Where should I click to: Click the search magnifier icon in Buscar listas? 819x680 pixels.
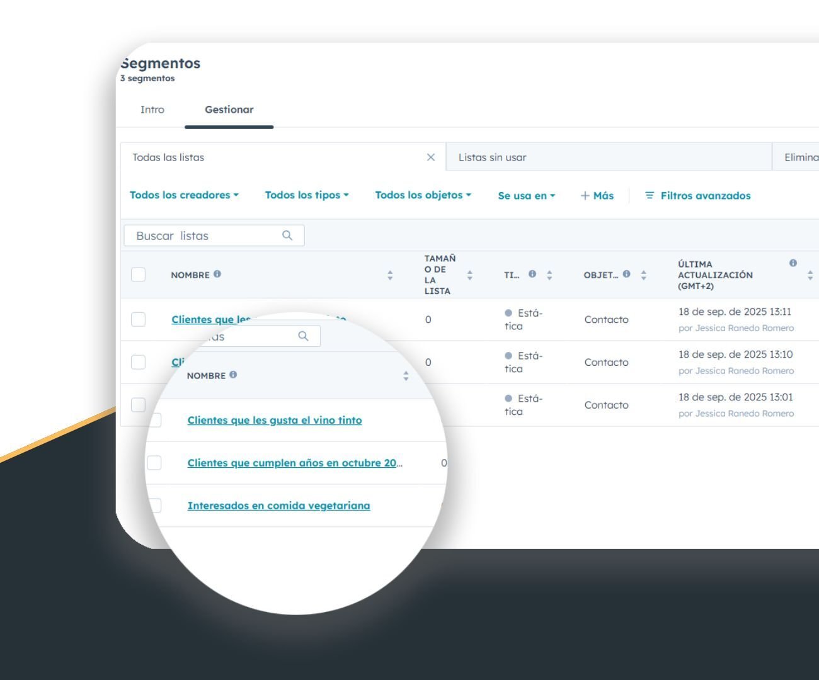287,235
